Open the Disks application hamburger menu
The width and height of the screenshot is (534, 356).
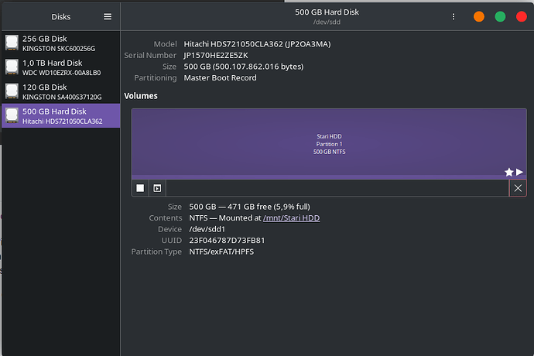[108, 16]
